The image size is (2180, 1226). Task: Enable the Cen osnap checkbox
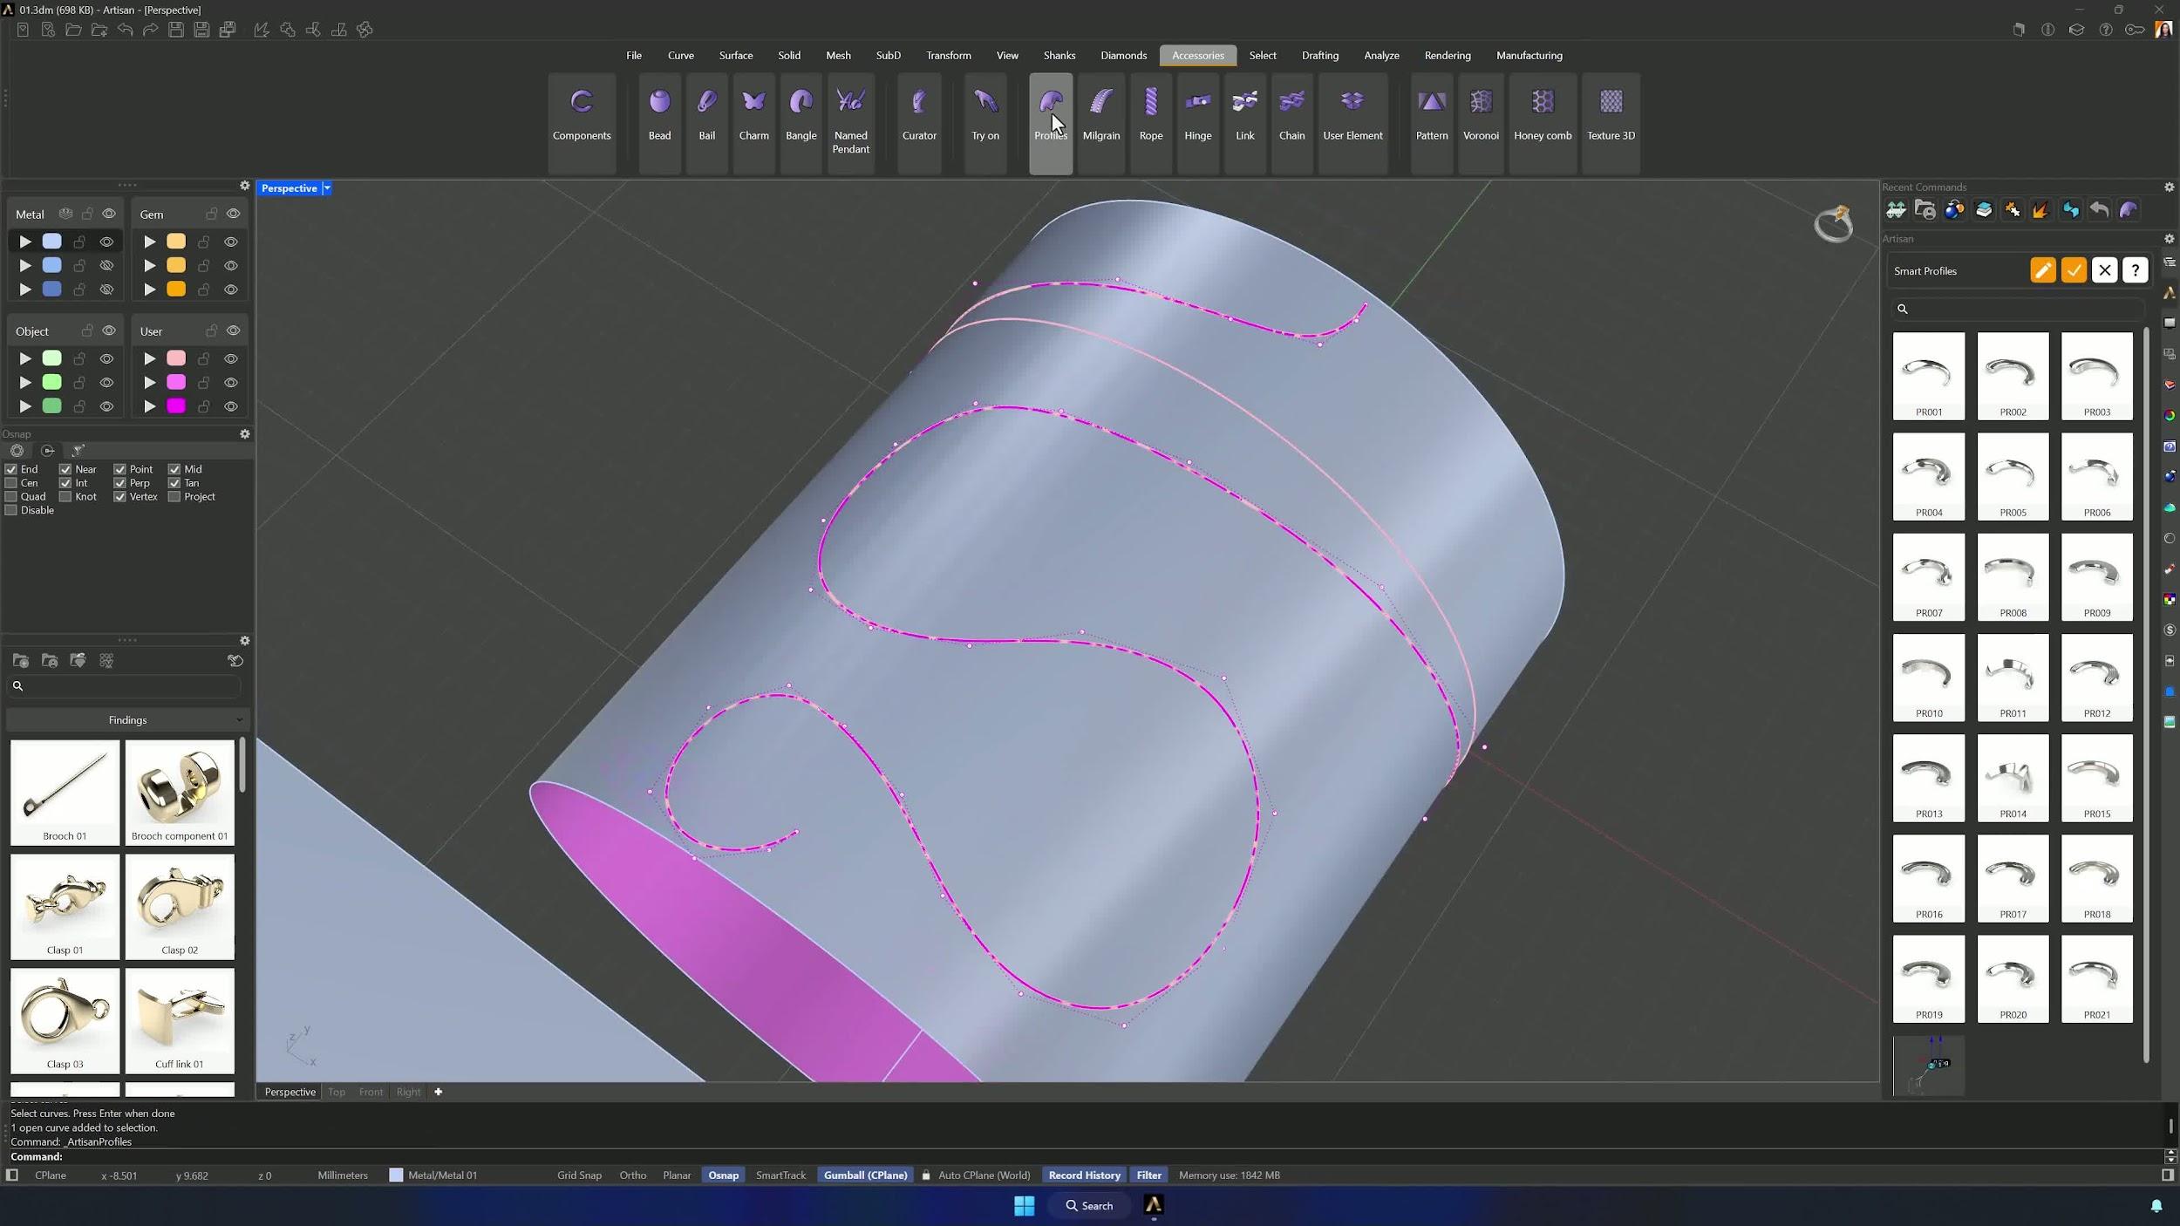tap(11, 483)
